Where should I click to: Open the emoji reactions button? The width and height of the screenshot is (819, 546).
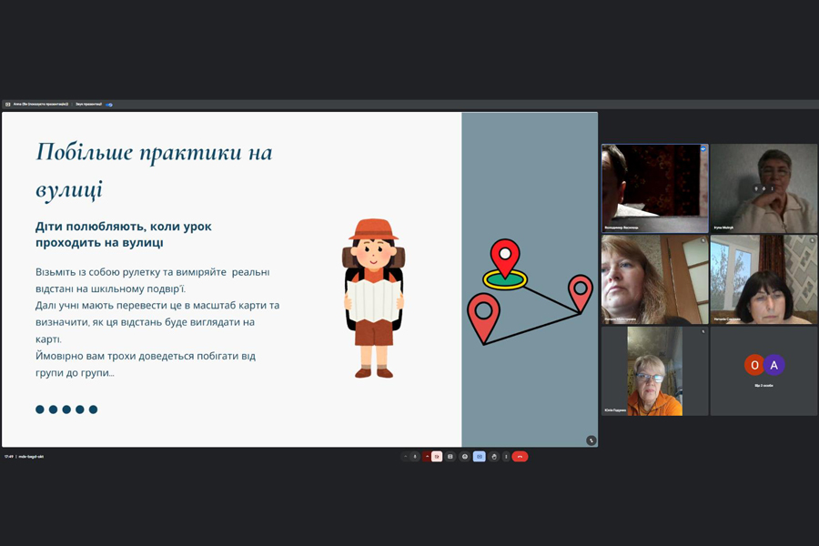[465, 457]
